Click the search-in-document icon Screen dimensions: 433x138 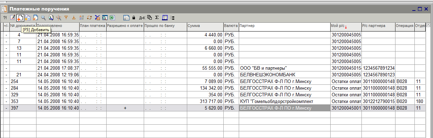coord(51,18)
